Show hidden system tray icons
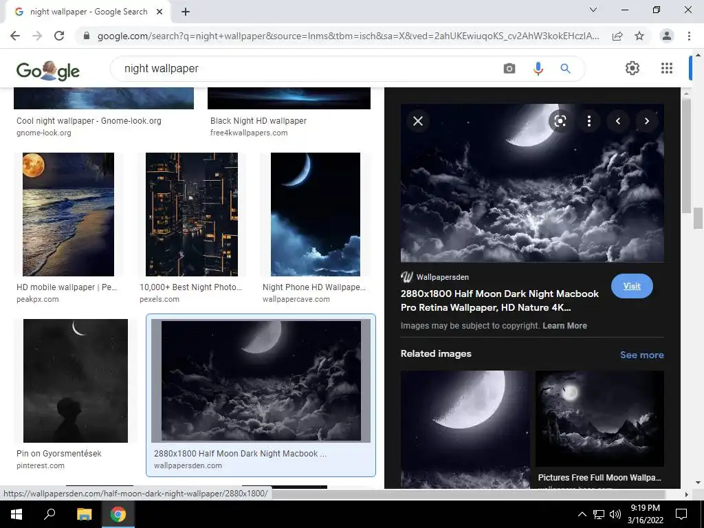This screenshot has height=528, width=704. click(x=582, y=514)
